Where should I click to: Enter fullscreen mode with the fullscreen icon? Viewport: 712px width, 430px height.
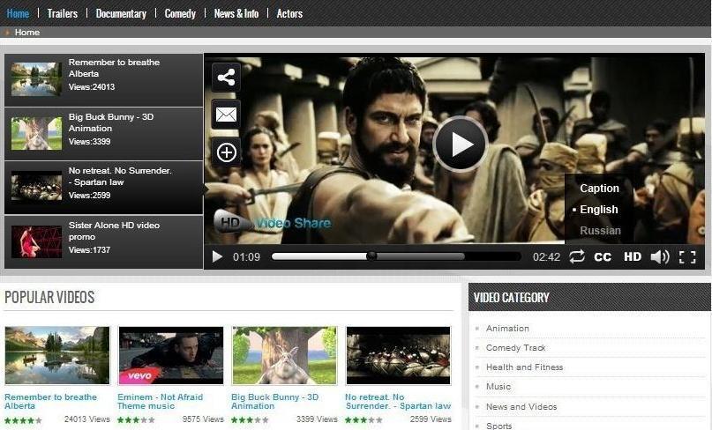coord(687,257)
